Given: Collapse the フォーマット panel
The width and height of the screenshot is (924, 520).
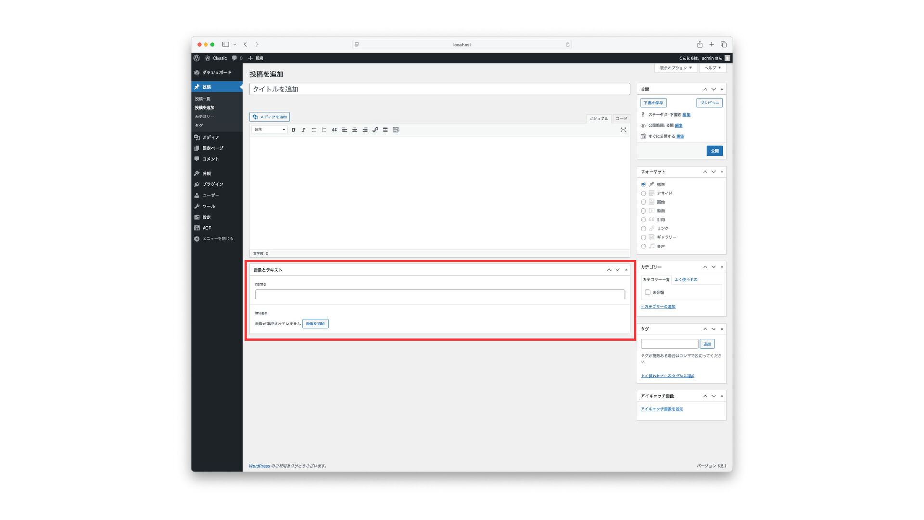Looking at the screenshot, I should [722, 172].
